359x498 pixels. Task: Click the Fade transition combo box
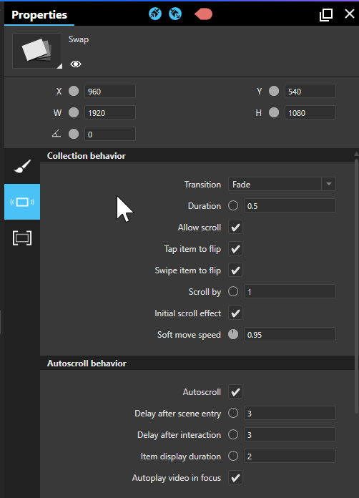pyautogui.click(x=282, y=184)
